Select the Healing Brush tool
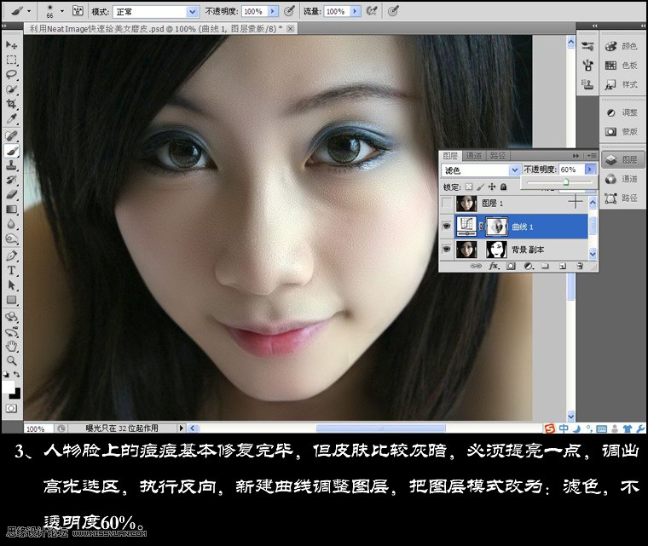 pyautogui.click(x=11, y=136)
